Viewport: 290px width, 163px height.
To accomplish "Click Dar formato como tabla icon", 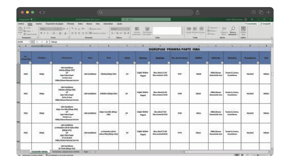I will point(147,29).
